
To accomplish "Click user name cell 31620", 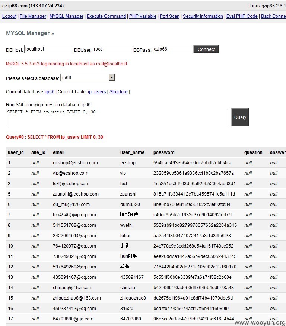I will (127, 308).
